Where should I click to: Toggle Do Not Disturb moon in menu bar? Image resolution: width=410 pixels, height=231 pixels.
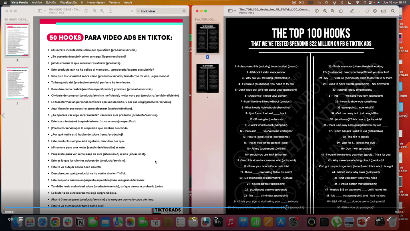(350, 3)
